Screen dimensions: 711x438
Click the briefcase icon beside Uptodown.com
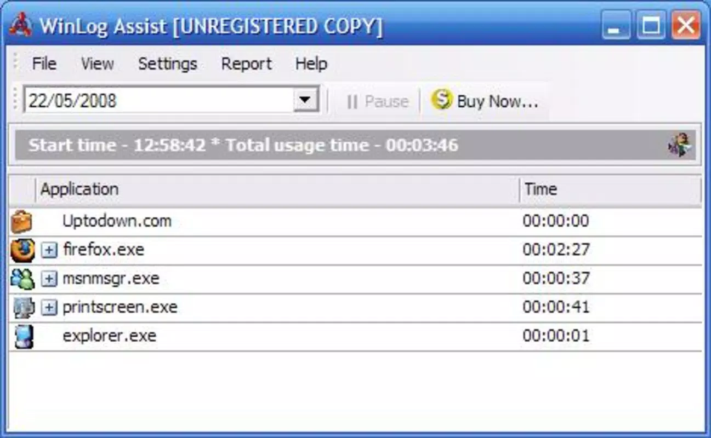click(22, 222)
